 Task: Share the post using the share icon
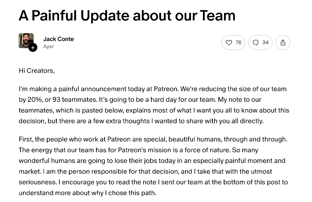pyautogui.click(x=283, y=43)
